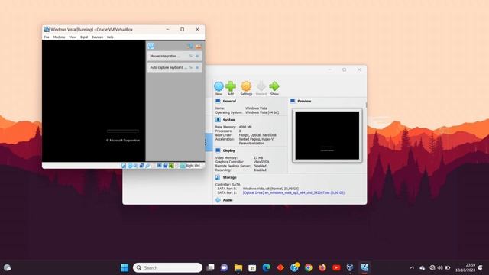Viewport: 489px width, 275px height.
Task: Open the Machine menu
Action: 59,37
